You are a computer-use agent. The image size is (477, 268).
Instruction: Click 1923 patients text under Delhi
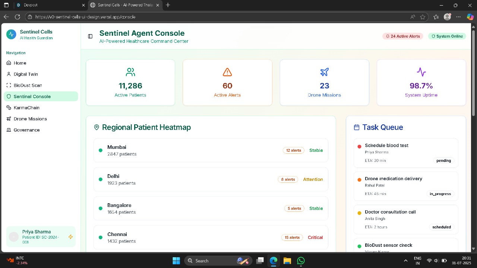tap(121, 183)
